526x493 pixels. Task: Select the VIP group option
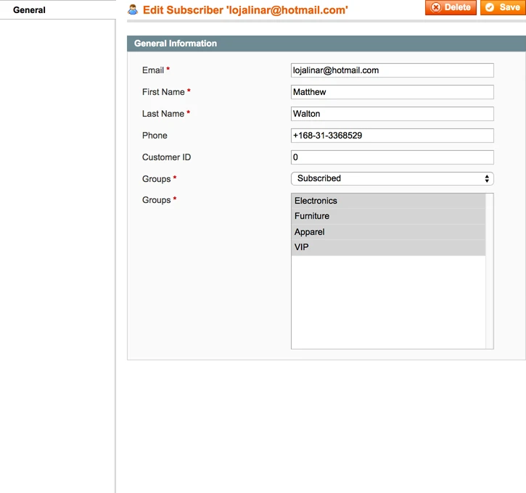click(x=388, y=247)
